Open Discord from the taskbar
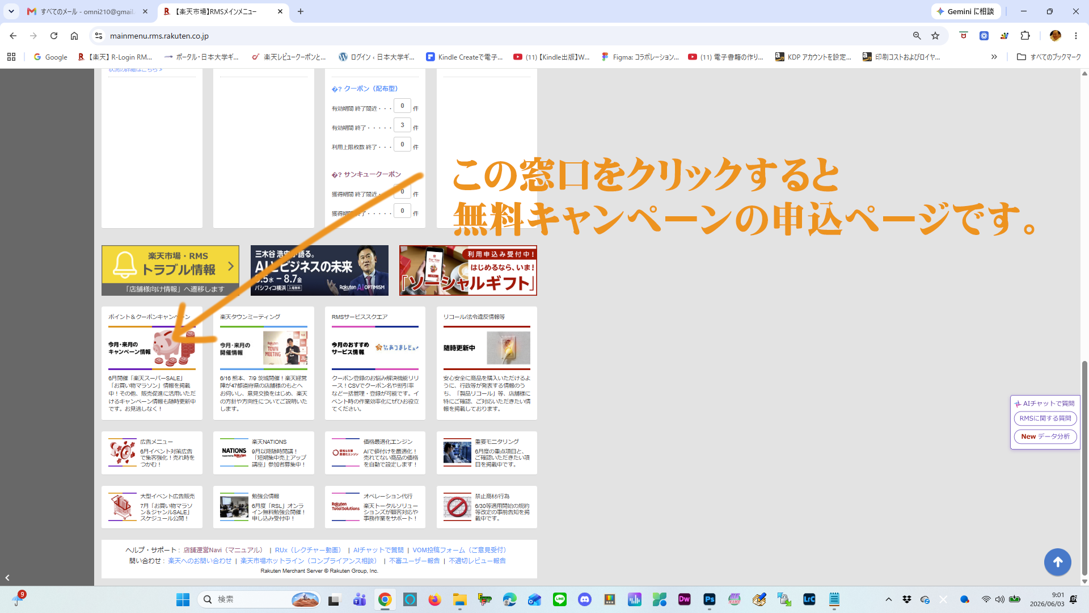Image resolution: width=1089 pixels, height=613 pixels. 585,599
